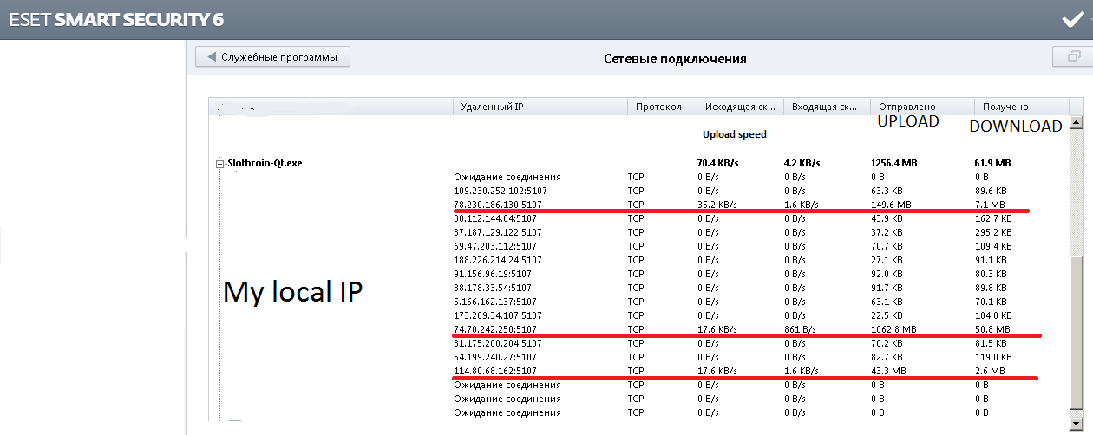
Task: Click the Исходящая ск... column header
Action: 740,107
